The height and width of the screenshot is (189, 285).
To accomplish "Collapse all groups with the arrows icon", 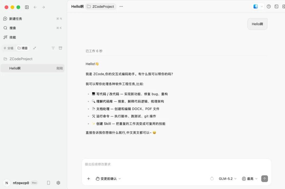I will point(35,48).
